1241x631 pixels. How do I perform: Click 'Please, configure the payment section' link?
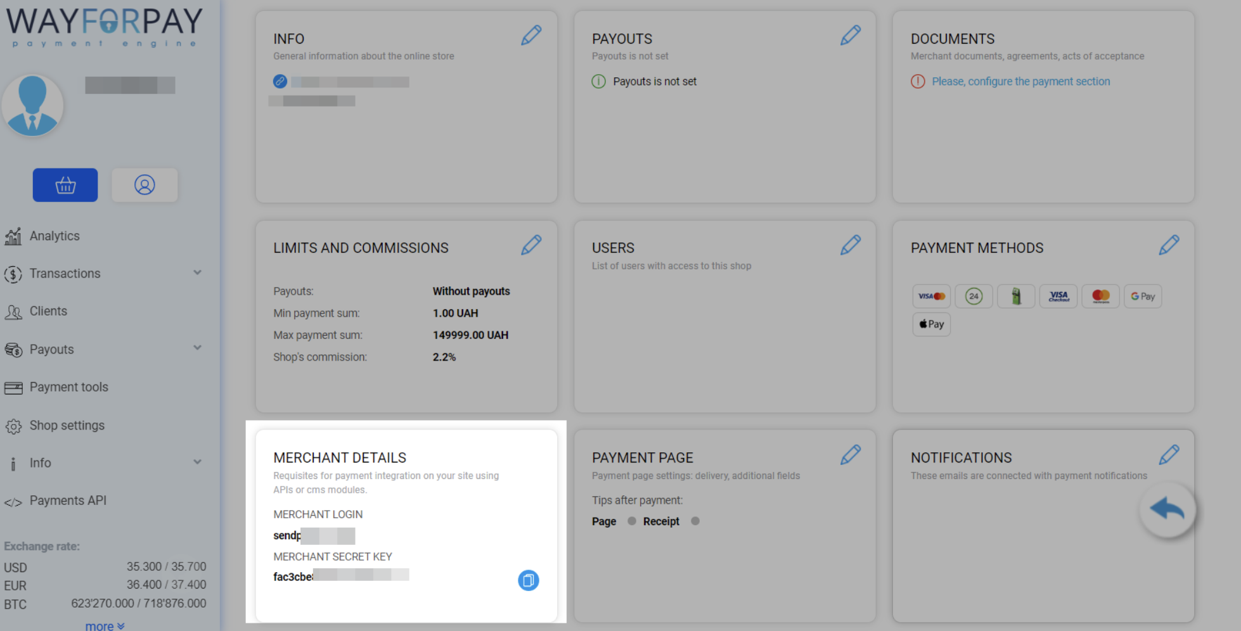click(1020, 82)
